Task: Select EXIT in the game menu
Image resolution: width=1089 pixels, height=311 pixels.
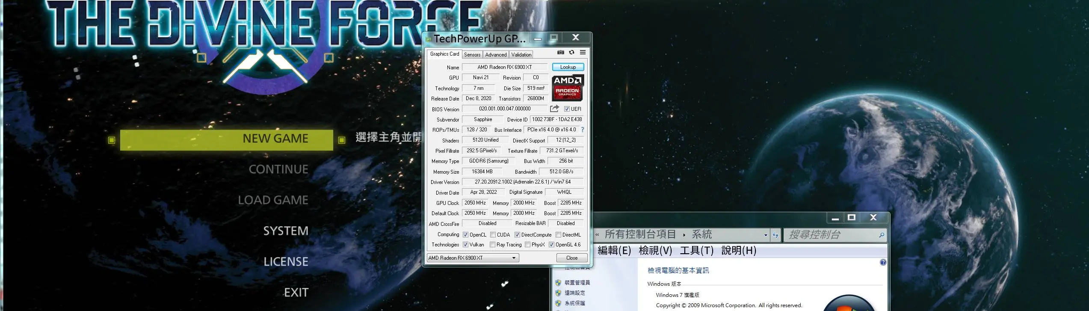Action: click(x=296, y=293)
